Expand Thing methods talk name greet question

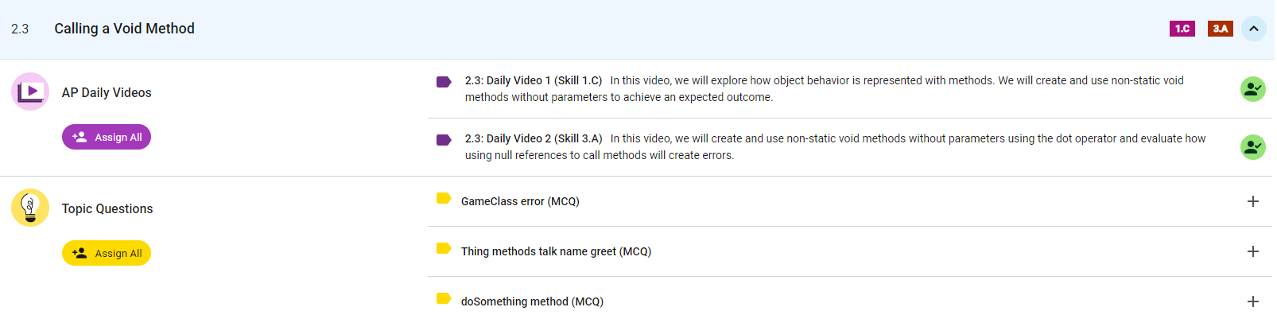(1253, 251)
